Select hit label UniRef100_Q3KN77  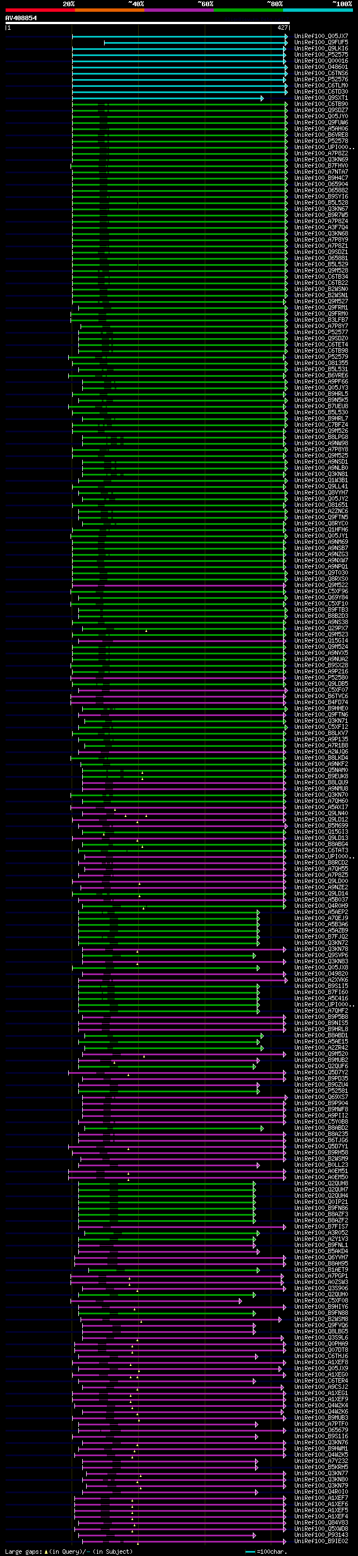coord(321,1473)
